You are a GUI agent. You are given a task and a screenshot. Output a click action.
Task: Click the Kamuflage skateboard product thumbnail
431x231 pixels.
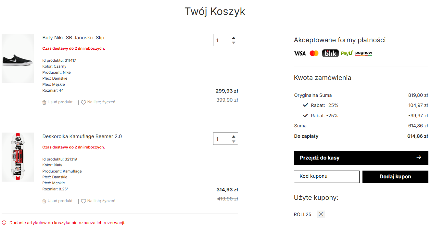pos(18,157)
